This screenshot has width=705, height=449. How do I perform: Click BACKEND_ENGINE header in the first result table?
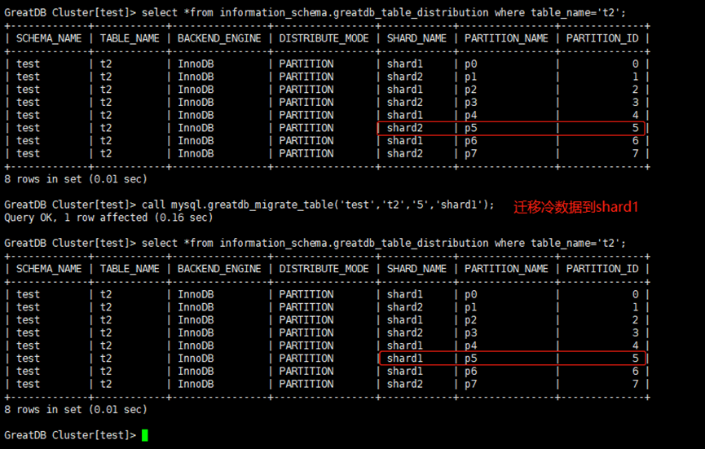click(x=219, y=38)
